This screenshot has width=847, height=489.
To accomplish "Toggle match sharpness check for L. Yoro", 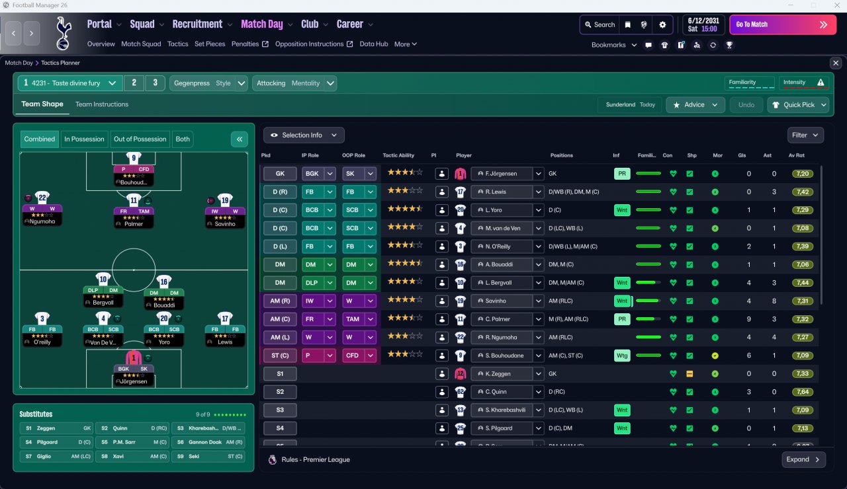I will tap(690, 210).
